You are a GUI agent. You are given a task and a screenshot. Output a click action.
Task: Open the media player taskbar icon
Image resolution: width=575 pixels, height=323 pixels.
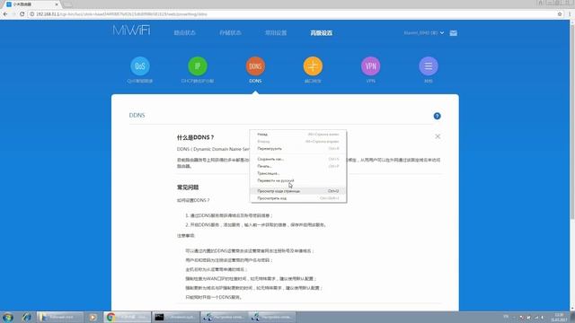[93, 317]
